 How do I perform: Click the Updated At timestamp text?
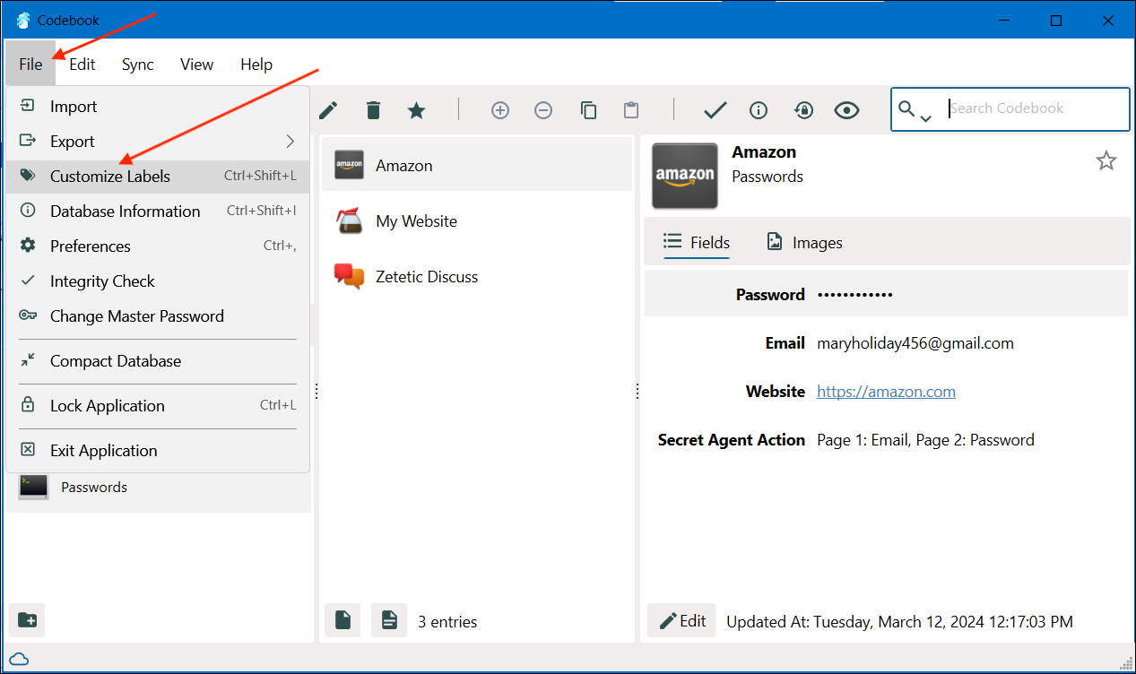(899, 621)
